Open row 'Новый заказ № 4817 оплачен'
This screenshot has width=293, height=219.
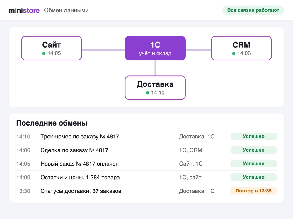tap(146, 164)
